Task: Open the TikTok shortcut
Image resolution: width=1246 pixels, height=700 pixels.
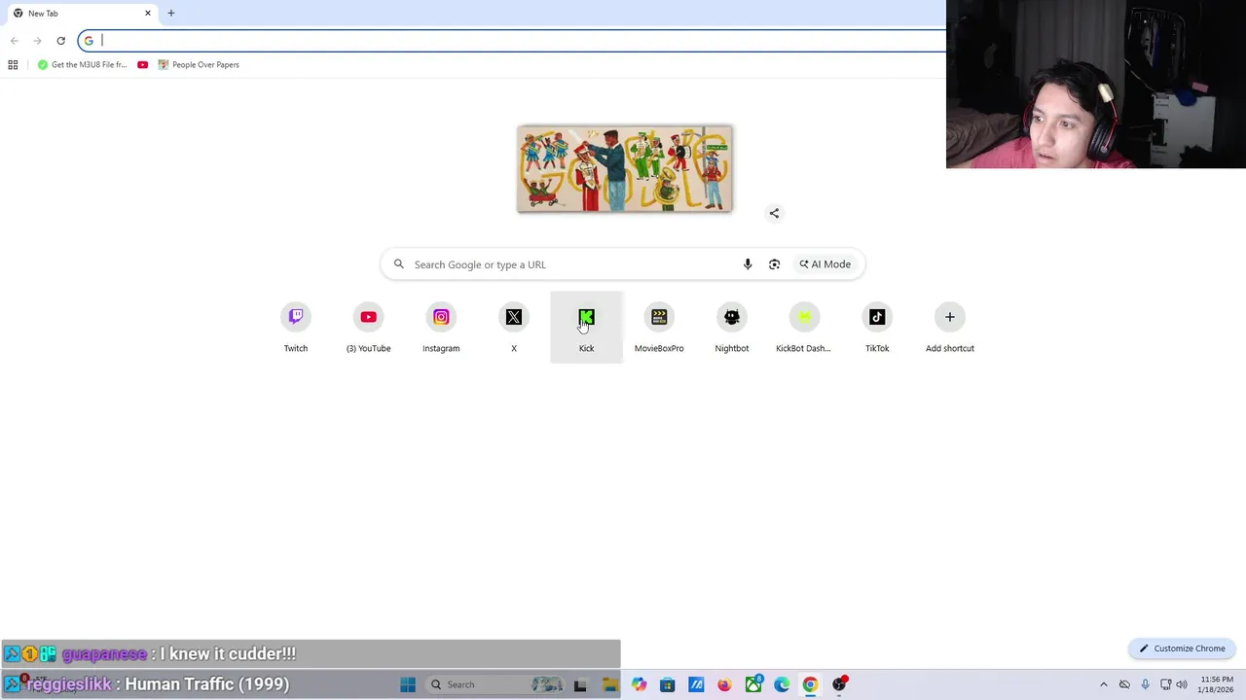Action: 877,328
